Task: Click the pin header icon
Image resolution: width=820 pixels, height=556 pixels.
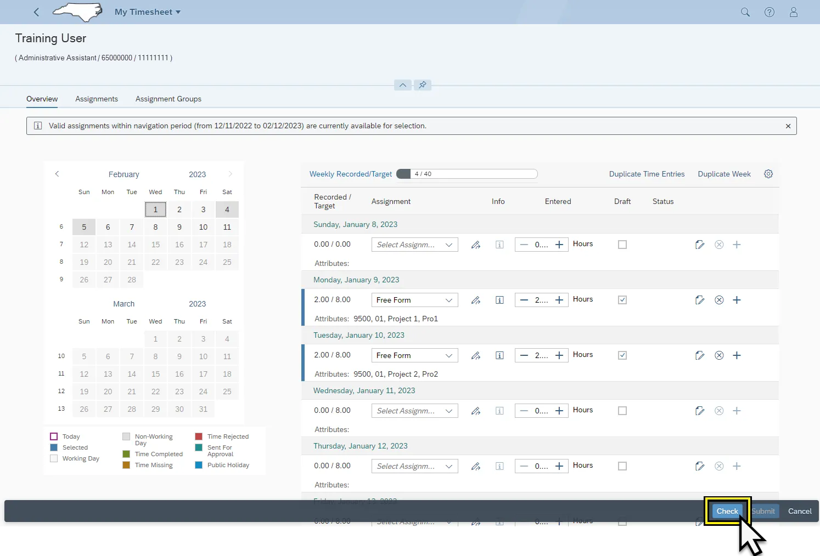Action: (422, 85)
